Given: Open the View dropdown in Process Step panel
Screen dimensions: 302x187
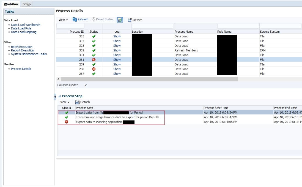Looking at the screenshot, I should click(65, 102).
